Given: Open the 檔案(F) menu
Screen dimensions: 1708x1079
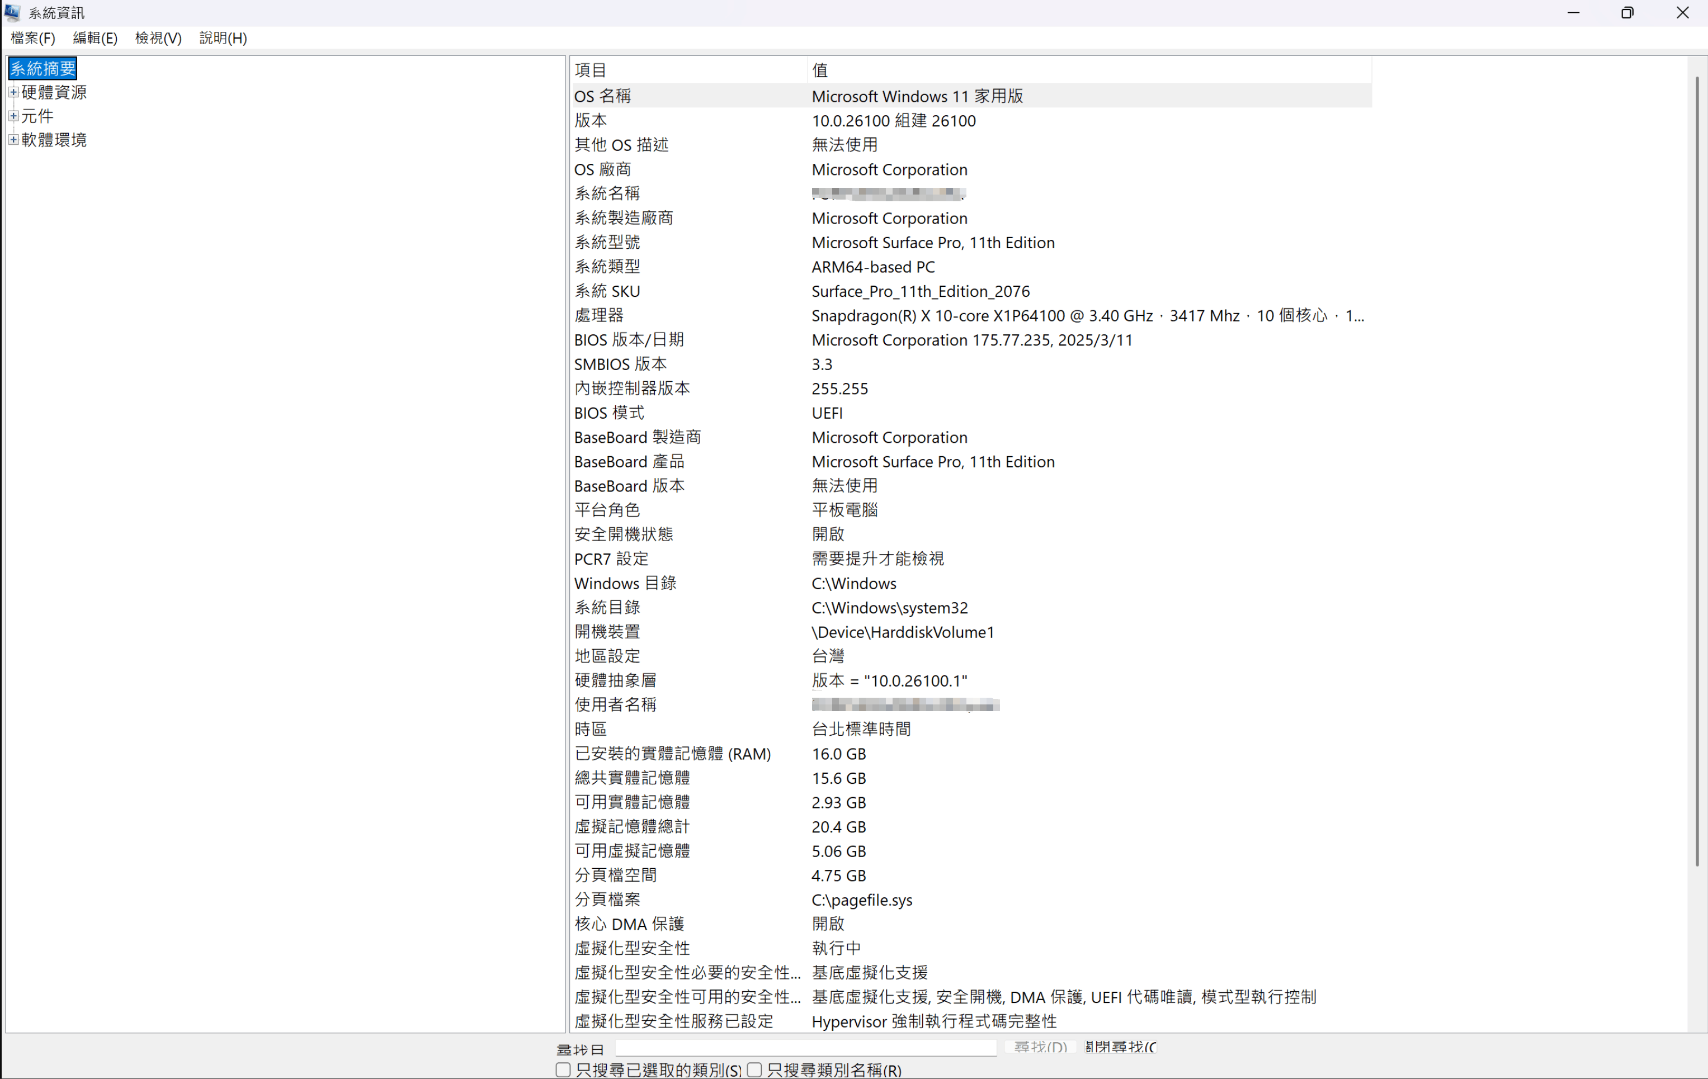Looking at the screenshot, I should 32,37.
